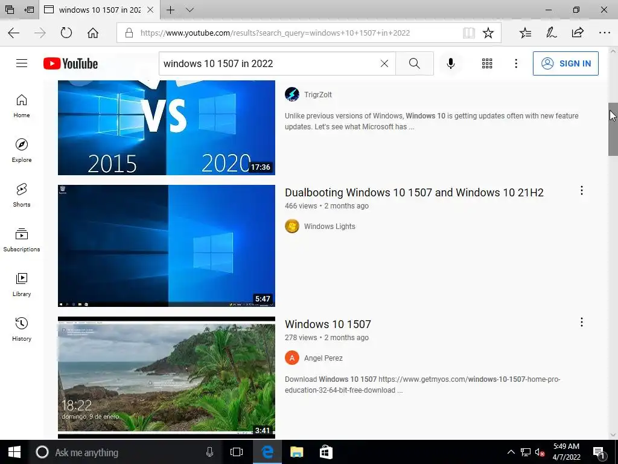Open Task View on the taskbar
This screenshot has height=464, width=618.
pyautogui.click(x=237, y=452)
